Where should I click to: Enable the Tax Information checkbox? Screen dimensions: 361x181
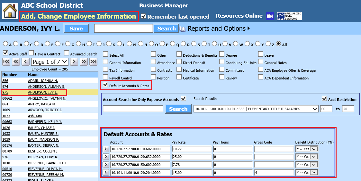[105, 70]
